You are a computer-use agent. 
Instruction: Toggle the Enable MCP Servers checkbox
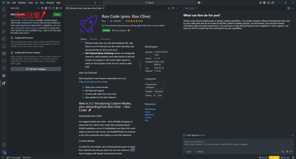[x=12, y=38]
